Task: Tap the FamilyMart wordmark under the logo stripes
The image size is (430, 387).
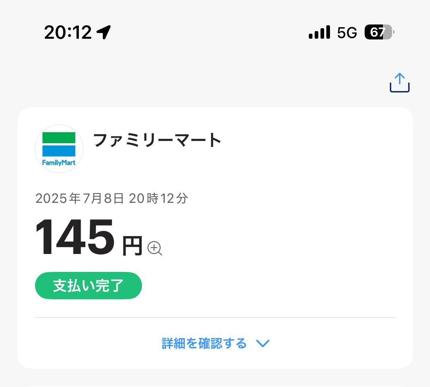Action: [59, 163]
